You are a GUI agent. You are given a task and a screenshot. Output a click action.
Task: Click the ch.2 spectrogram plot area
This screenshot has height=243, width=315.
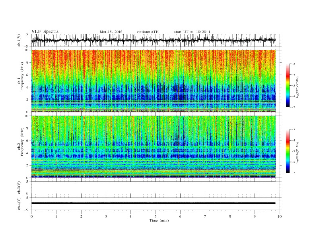tap(153, 147)
